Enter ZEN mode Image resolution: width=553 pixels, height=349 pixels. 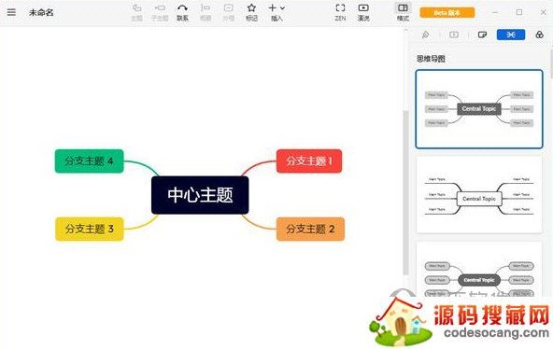coord(340,12)
